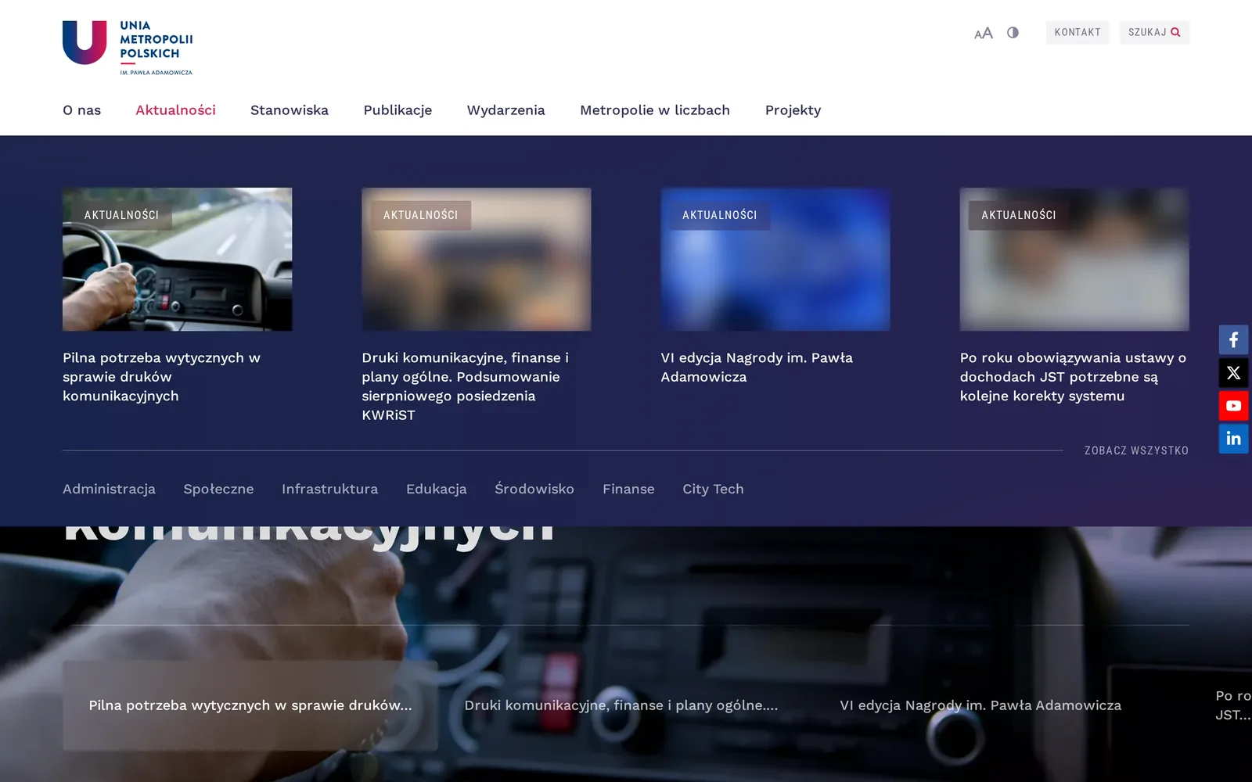The height and width of the screenshot is (782, 1252).
Task: Open VI edycja Nagrody im. Pawła Adamowicza
Action: [757, 368]
